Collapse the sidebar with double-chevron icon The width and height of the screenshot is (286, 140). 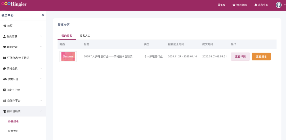tap(43, 15)
